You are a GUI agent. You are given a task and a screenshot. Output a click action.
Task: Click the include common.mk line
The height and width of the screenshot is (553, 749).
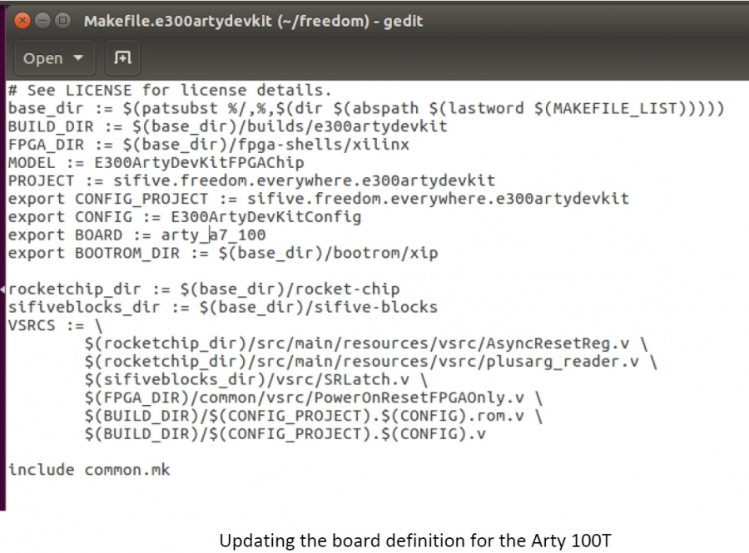pos(89,469)
